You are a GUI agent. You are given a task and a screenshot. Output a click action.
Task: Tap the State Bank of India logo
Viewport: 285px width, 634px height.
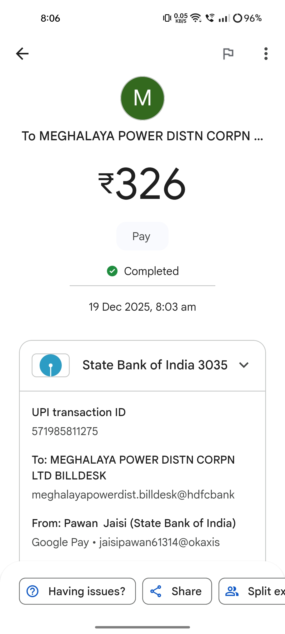(x=51, y=365)
